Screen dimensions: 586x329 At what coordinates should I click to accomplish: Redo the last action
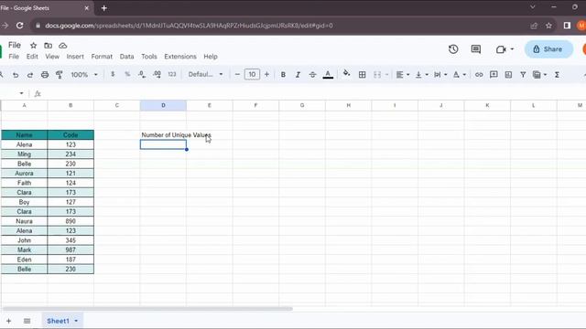[30, 75]
